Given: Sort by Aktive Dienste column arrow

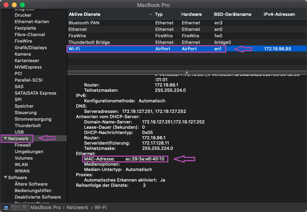Looking at the screenshot, I should [x=150, y=14].
